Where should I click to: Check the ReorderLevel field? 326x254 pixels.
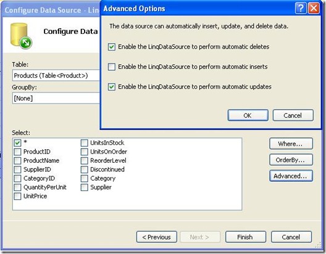(84, 160)
